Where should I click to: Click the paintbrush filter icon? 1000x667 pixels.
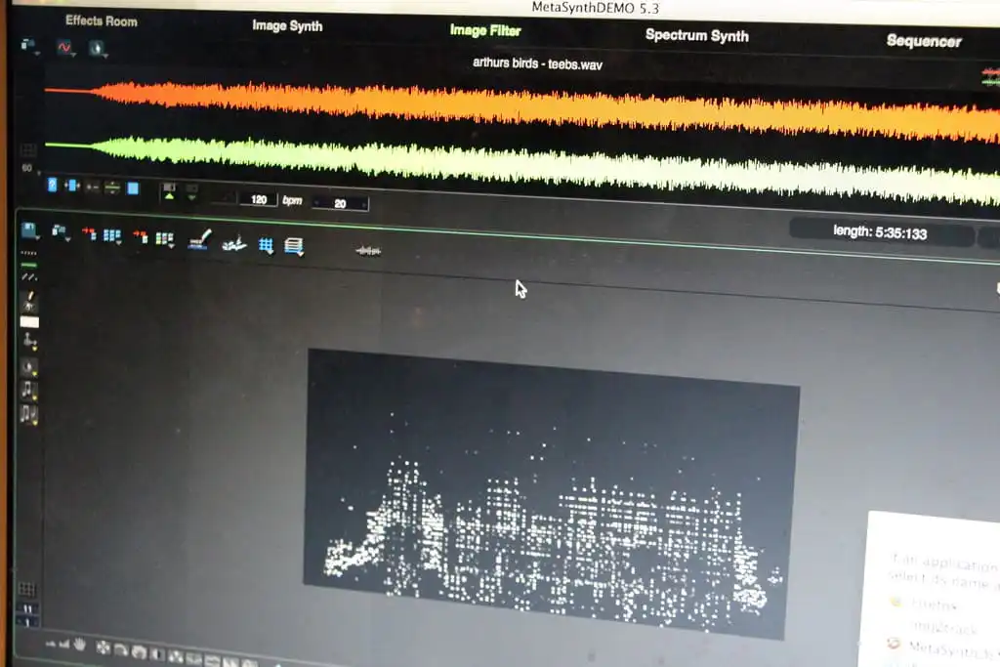(x=199, y=240)
